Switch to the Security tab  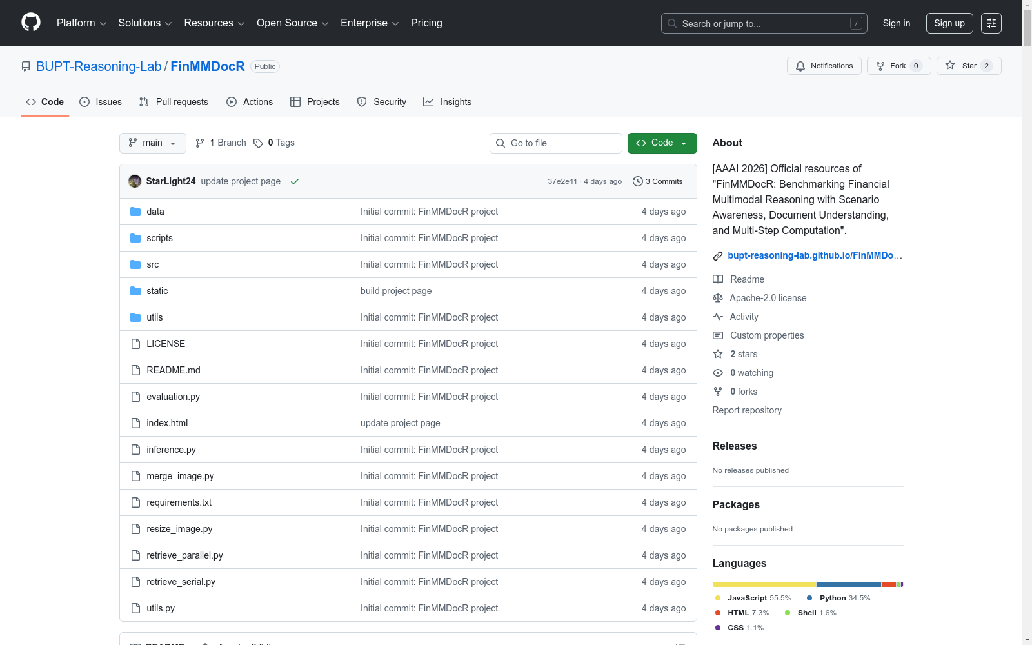[x=382, y=102]
